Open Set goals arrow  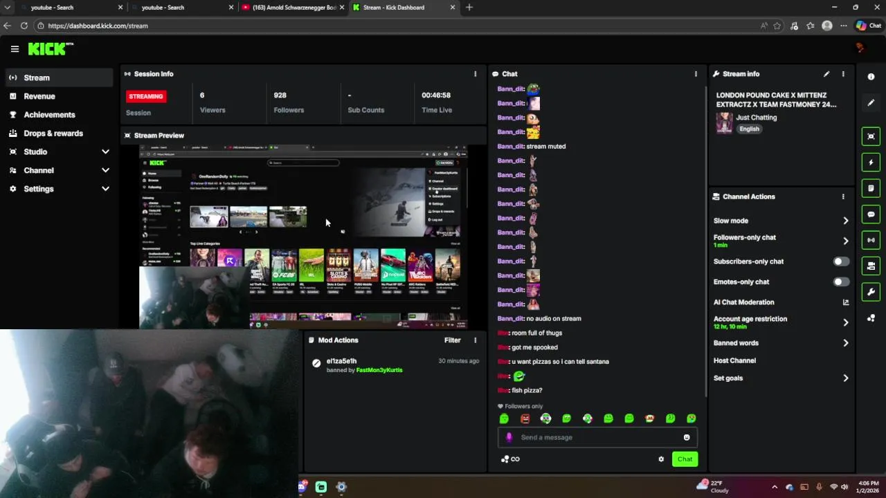[x=845, y=378]
